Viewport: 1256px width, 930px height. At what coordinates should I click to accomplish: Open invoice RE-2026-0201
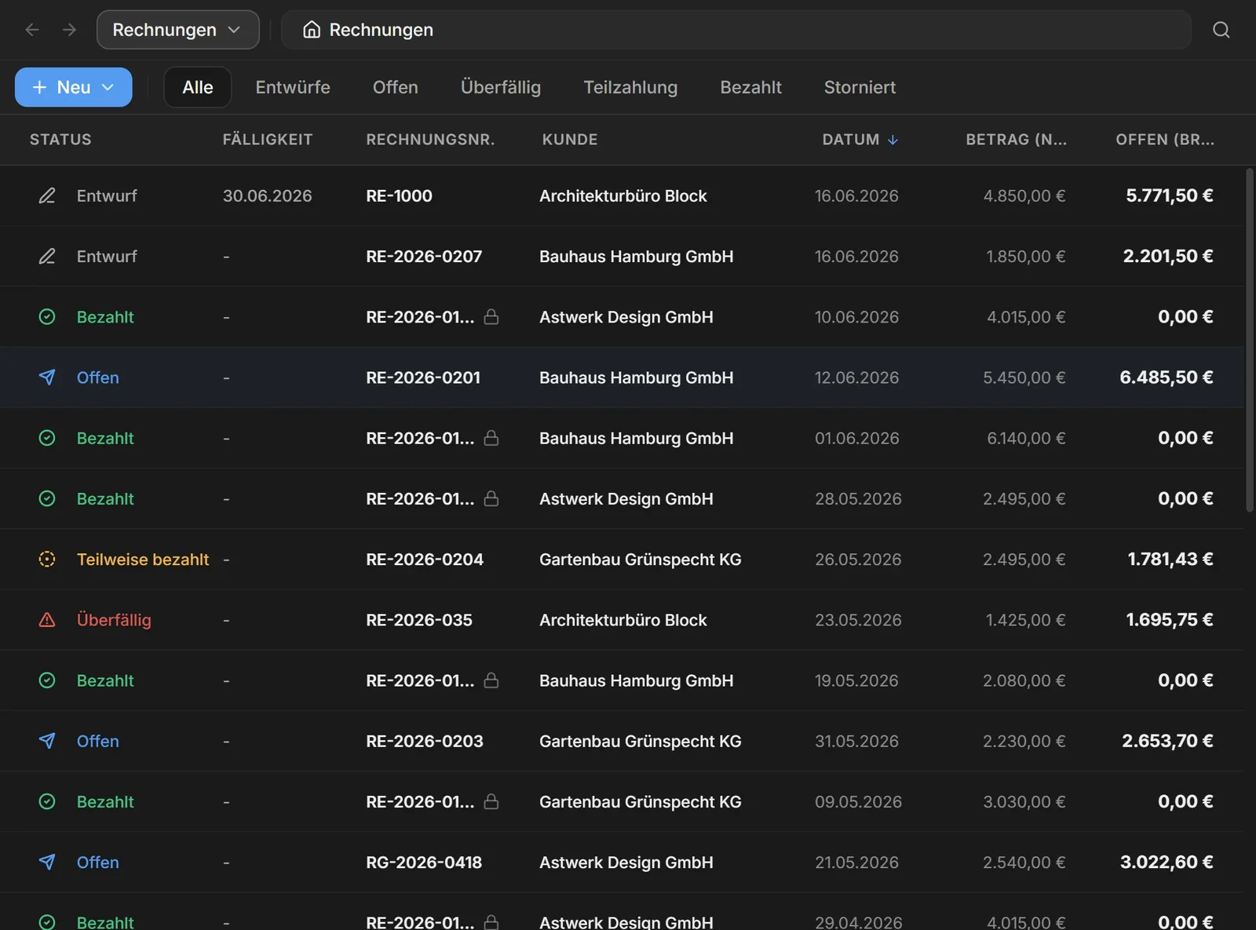(423, 377)
